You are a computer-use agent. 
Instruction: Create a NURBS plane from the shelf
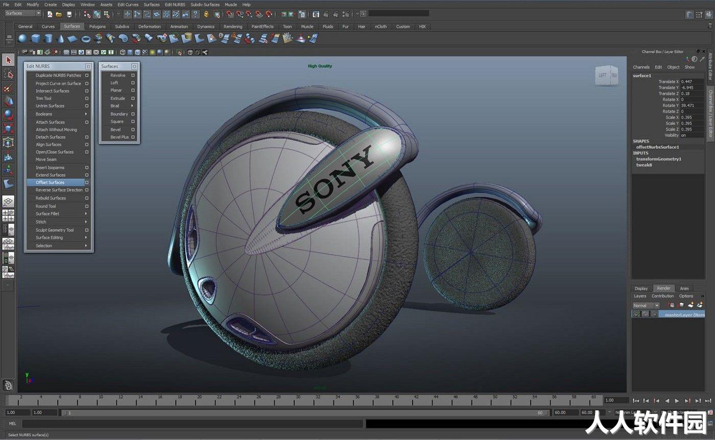(73, 38)
